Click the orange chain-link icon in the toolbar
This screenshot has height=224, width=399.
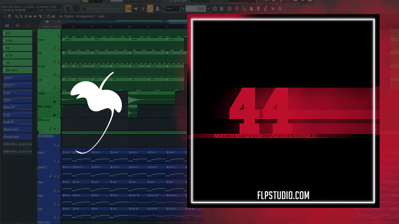coord(150,9)
